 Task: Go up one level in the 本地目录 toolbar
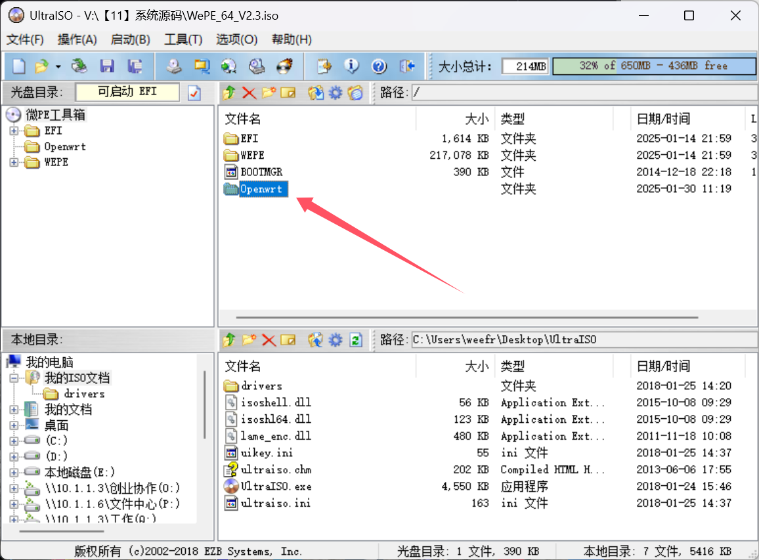pos(229,340)
